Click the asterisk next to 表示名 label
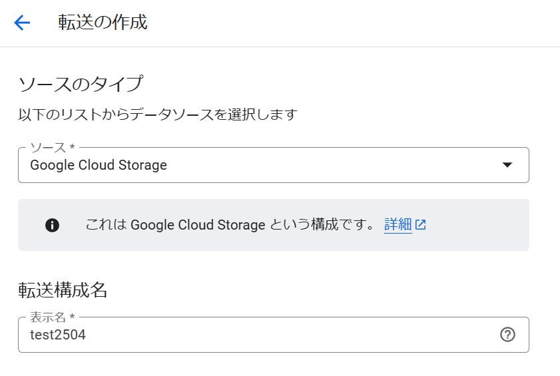560x376 pixels. click(72, 316)
